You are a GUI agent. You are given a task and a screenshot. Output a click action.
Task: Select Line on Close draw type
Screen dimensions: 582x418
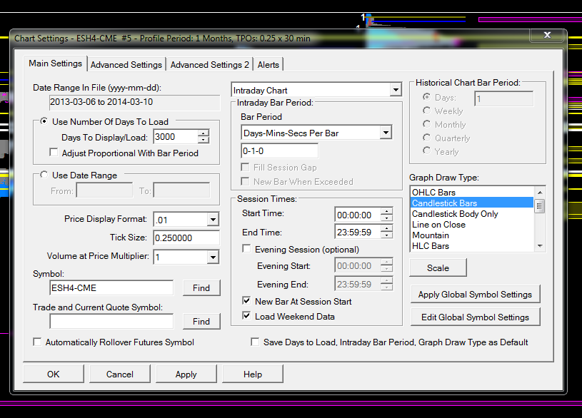pyautogui.click(x=472, y=225)
